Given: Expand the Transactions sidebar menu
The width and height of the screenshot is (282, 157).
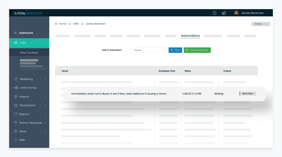Looking at the screenshot, I should coord(45,105).
